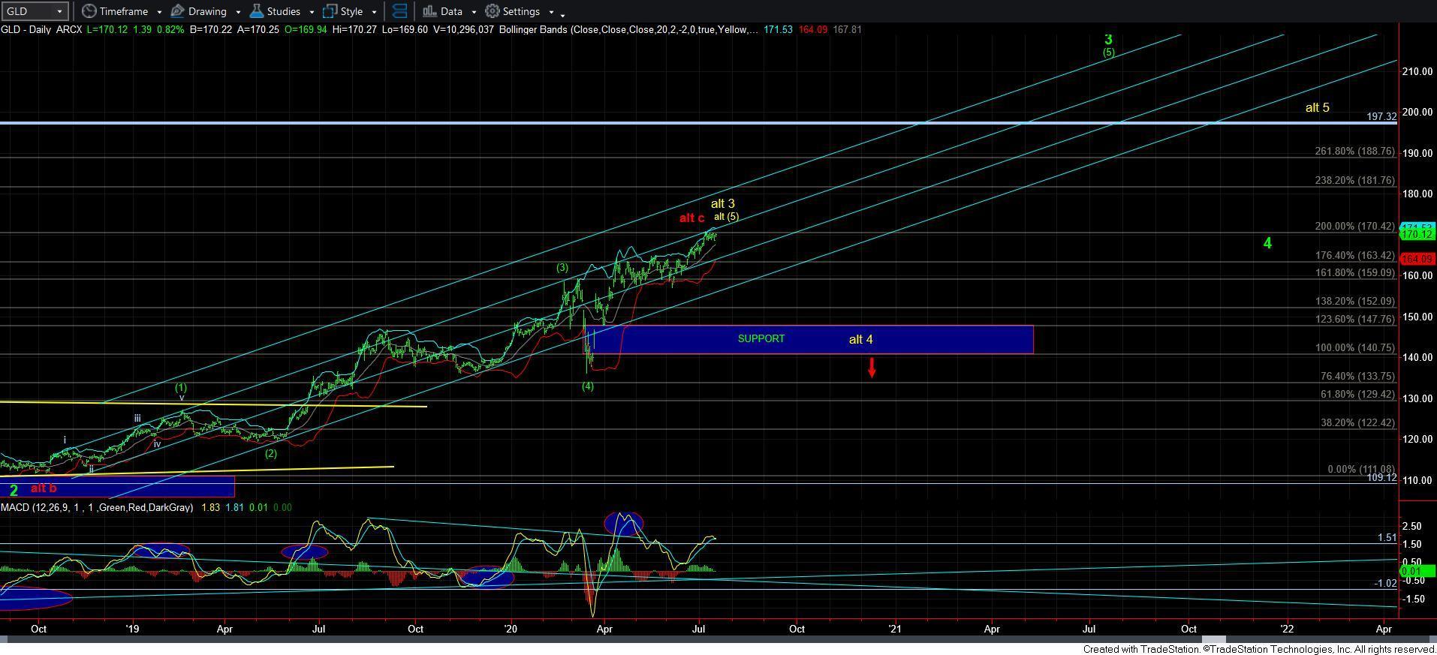1437x655 pixels.
Task: Click the Bollinger Bands study label
Action: coord(628,30)
